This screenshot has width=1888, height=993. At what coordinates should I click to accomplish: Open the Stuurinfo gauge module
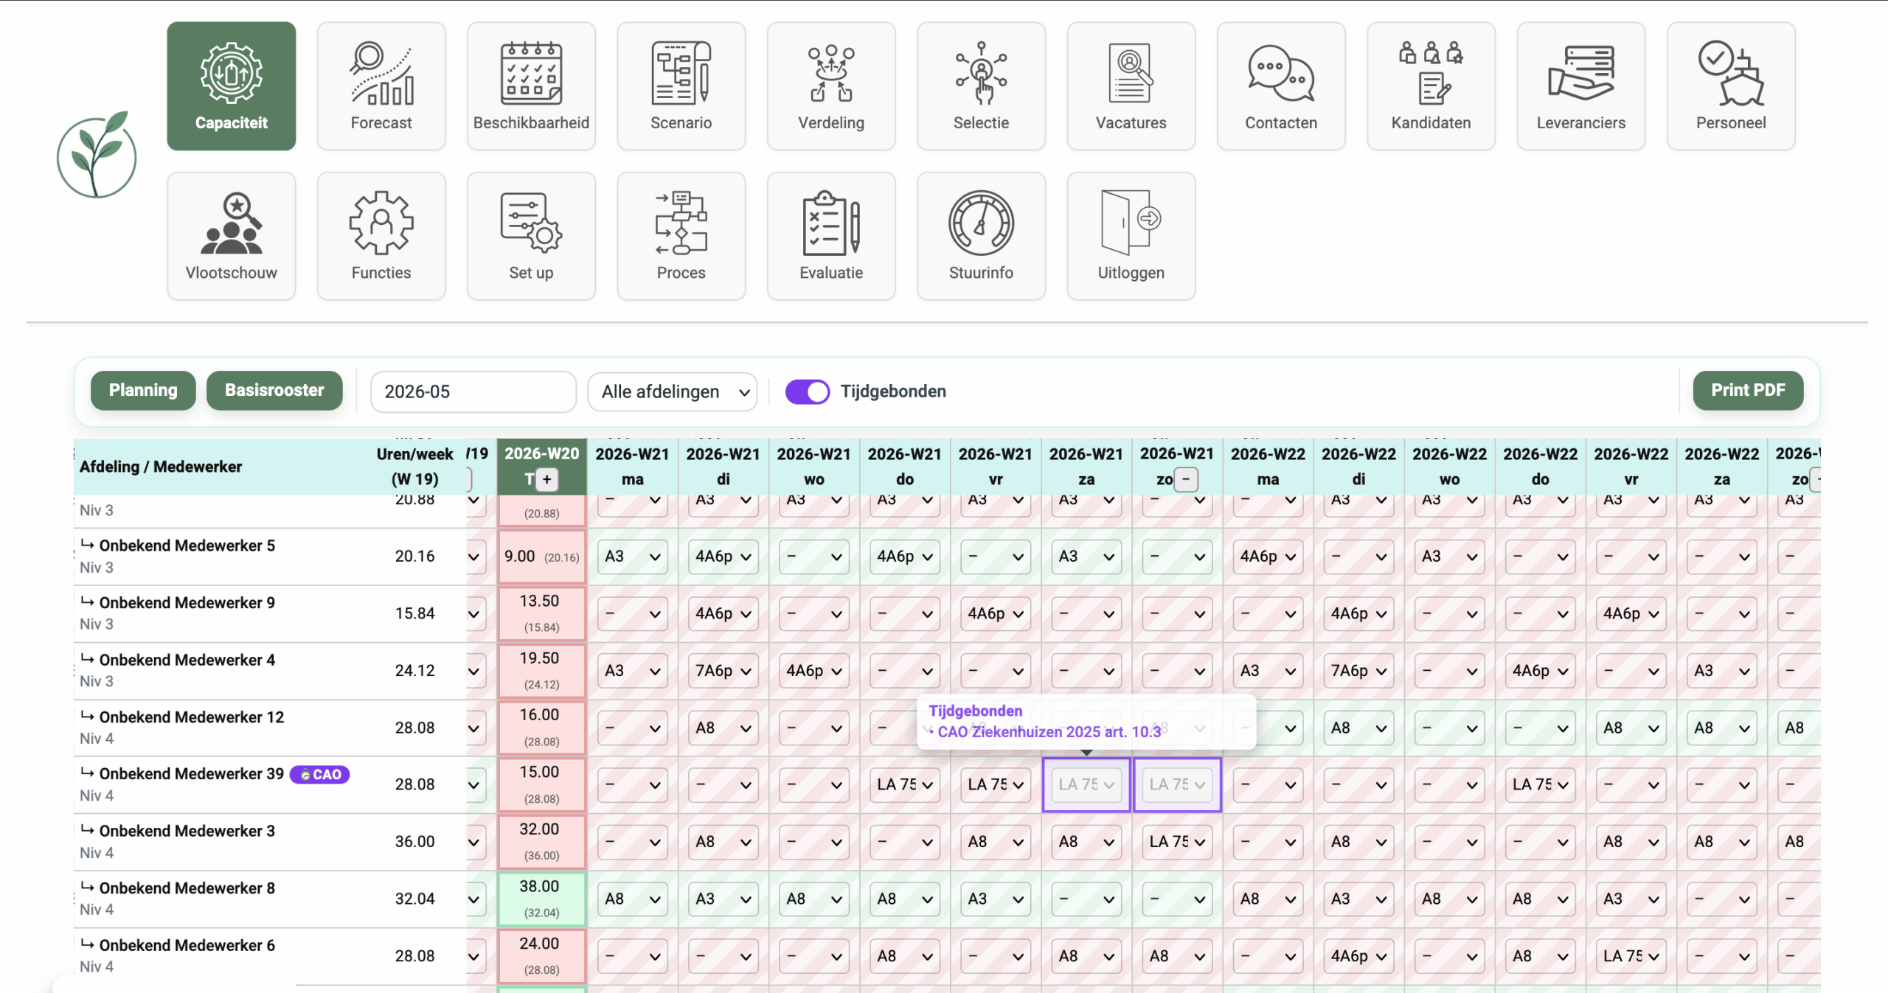click(981, 236)
